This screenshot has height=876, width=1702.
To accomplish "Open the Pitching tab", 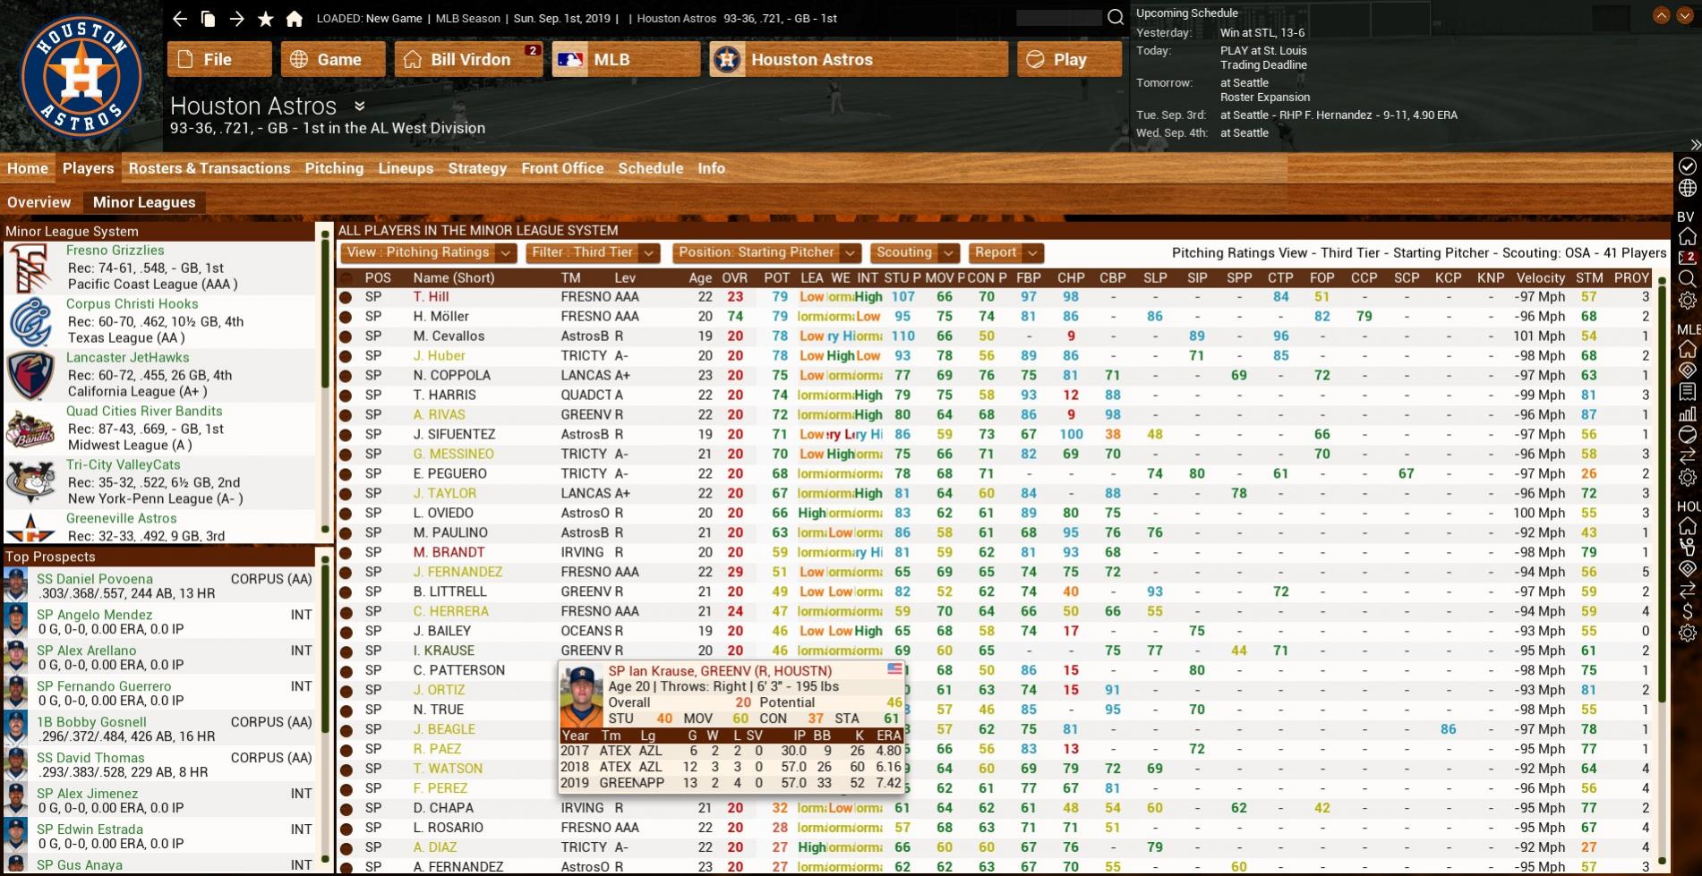I will [x=334, y=168].
